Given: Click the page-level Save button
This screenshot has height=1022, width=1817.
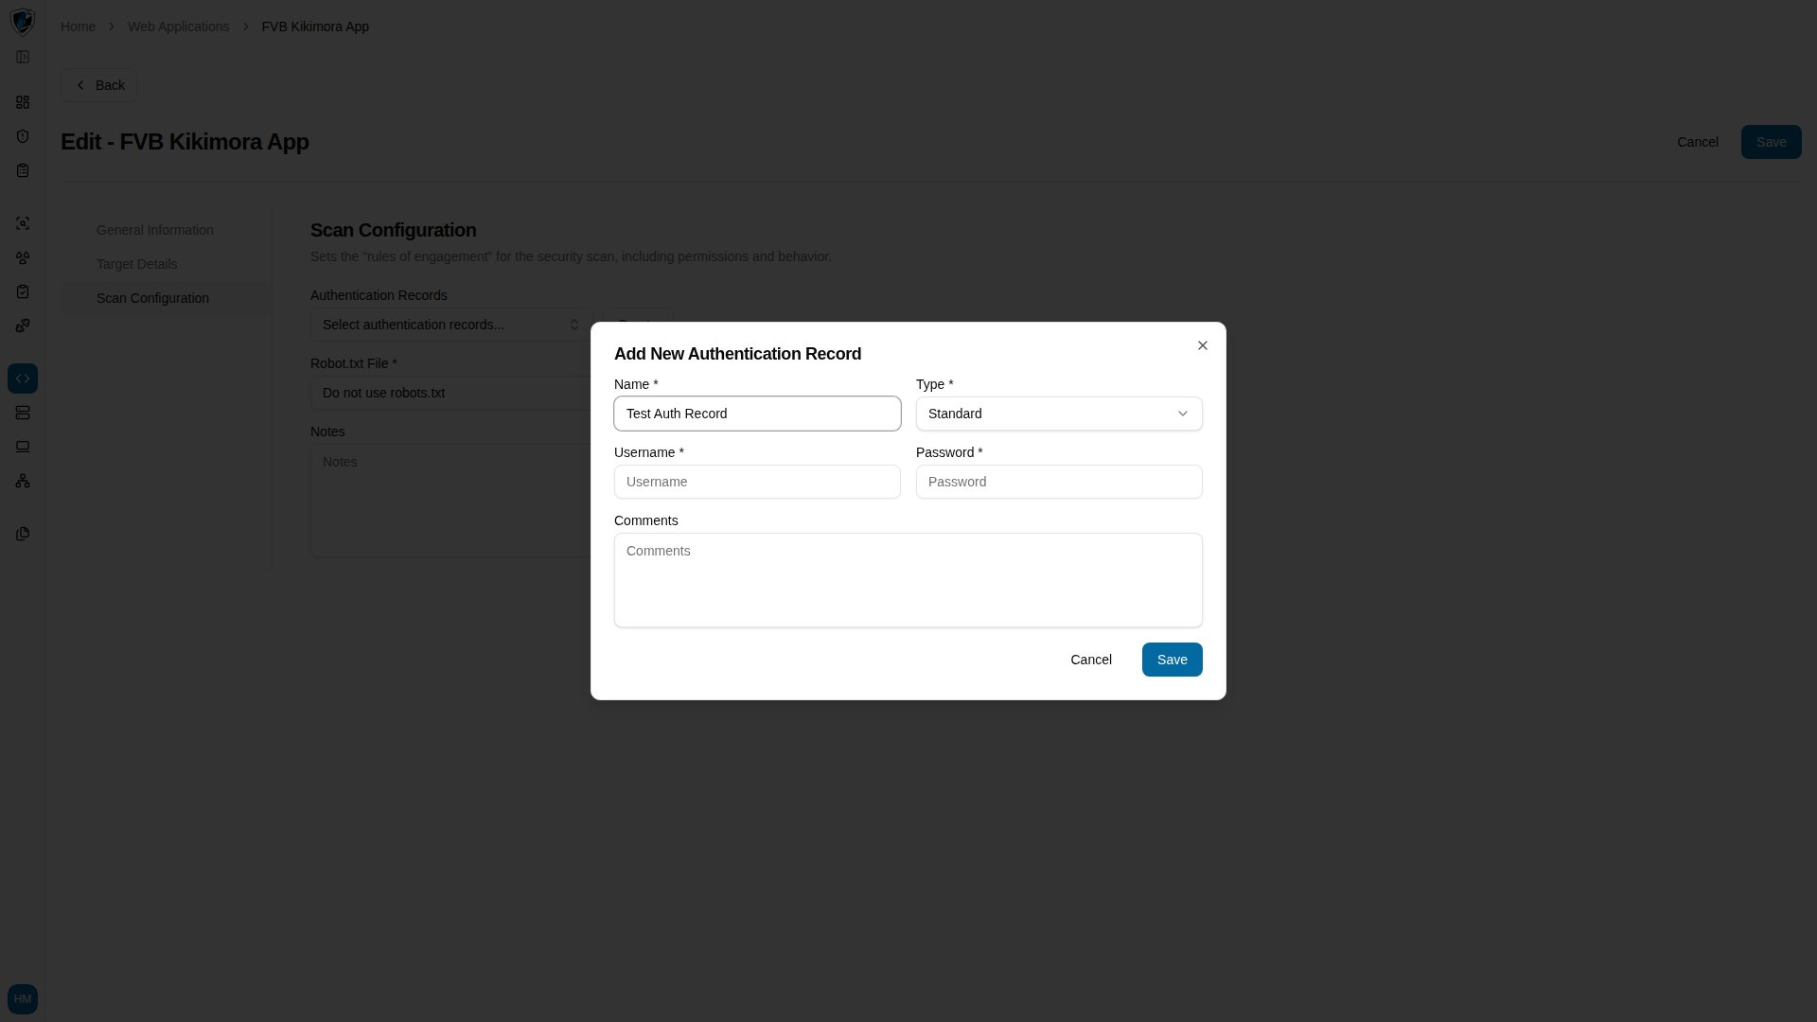Looking at the screenshot, I should tap(1772, 142).
